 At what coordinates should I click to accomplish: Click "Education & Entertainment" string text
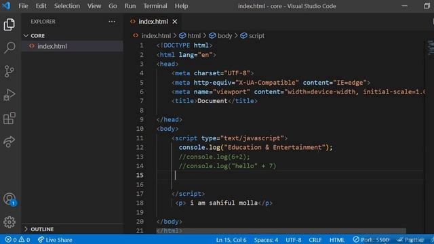point(275,147)
